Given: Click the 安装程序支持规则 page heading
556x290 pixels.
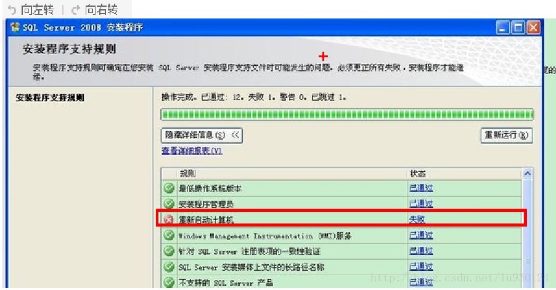Looking at the screenshot, I should (x=69, y=49).
